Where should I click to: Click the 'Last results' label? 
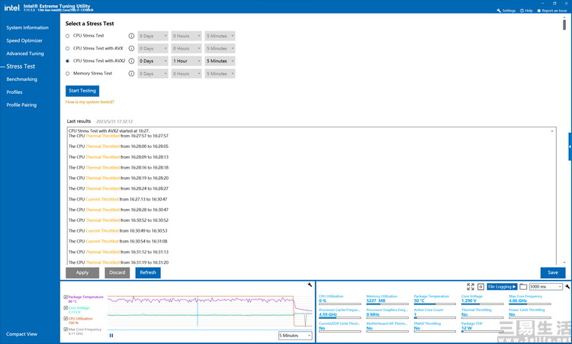coord(79,121)
